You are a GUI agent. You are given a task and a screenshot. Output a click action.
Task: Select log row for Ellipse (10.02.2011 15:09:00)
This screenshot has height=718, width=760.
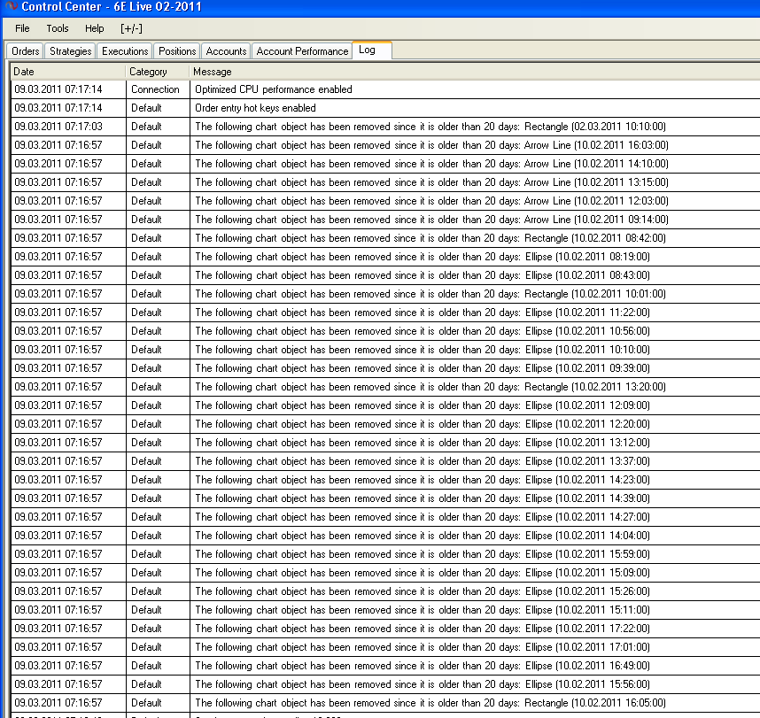tap(385, 573)
